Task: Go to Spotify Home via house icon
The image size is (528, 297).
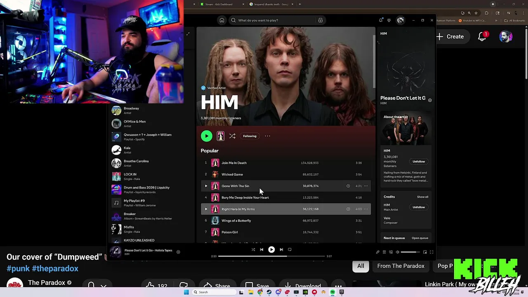Action: click(x=222, y=20)
